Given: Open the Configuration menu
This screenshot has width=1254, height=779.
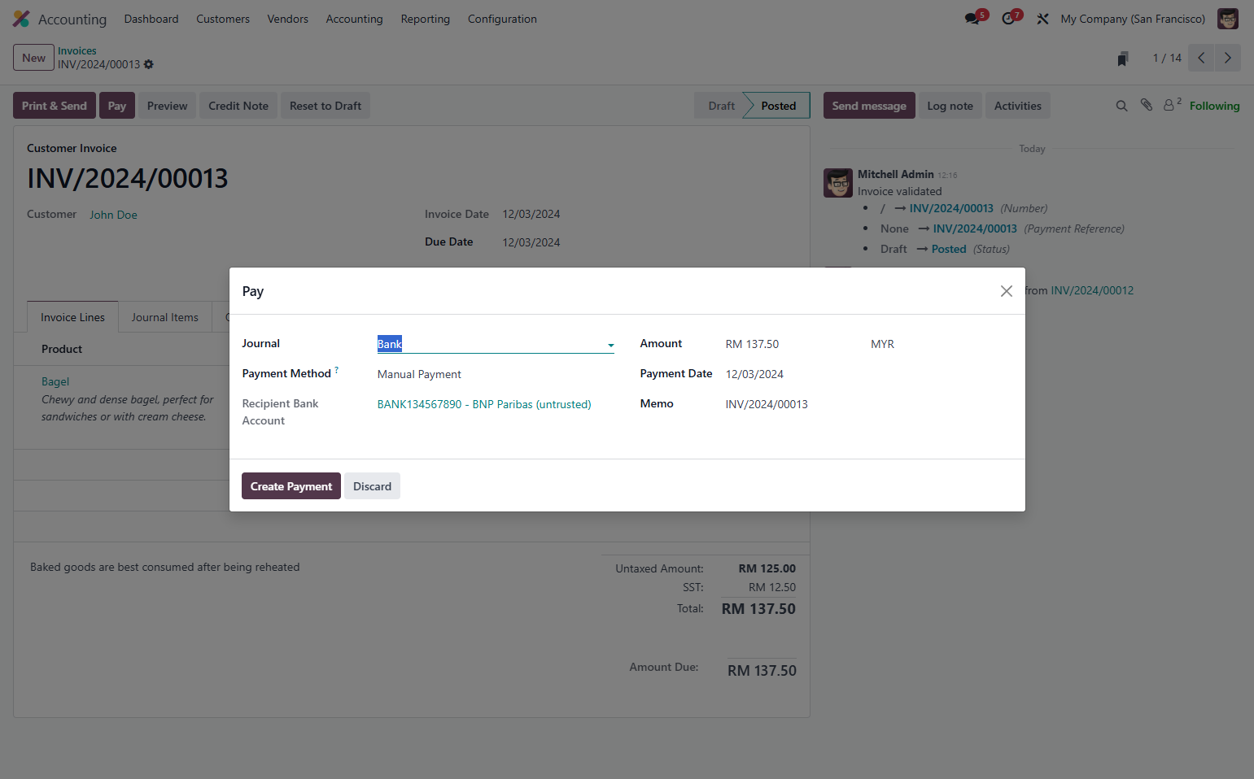Looking at the screenshot, I should click(x=502, y=19).
